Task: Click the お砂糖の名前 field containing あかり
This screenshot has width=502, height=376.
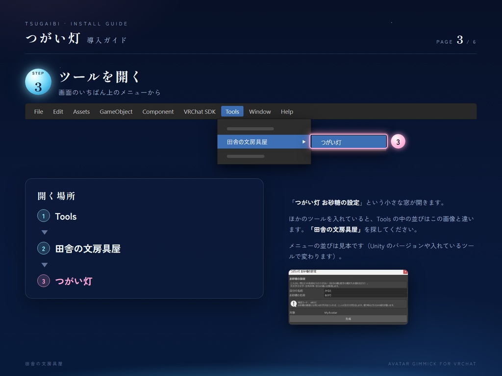Action: tap(365, 295)
